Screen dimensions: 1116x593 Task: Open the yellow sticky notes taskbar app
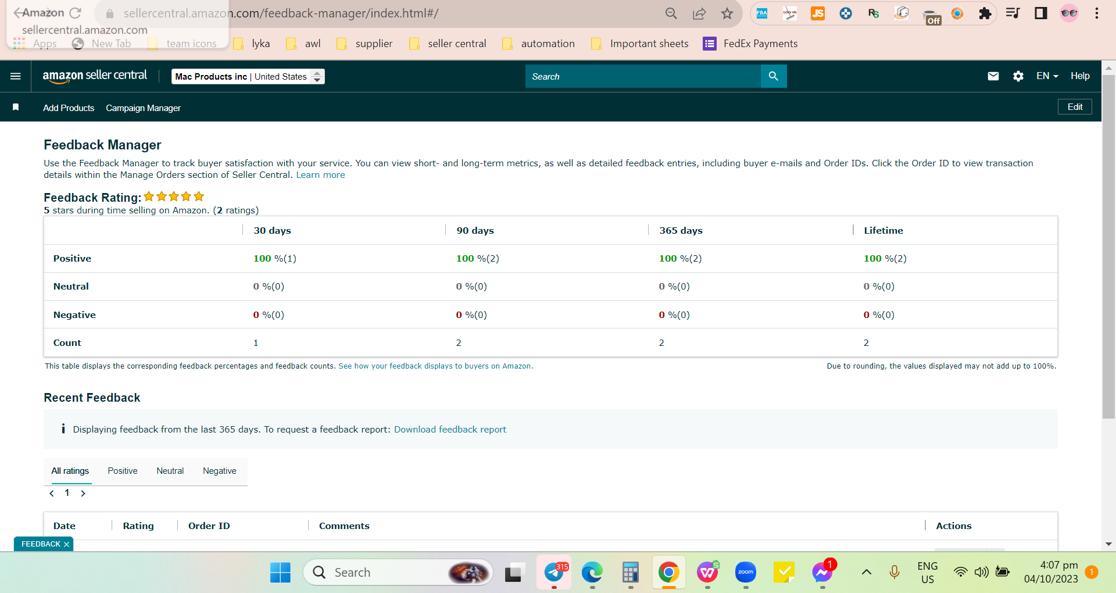tap(784, 573)
